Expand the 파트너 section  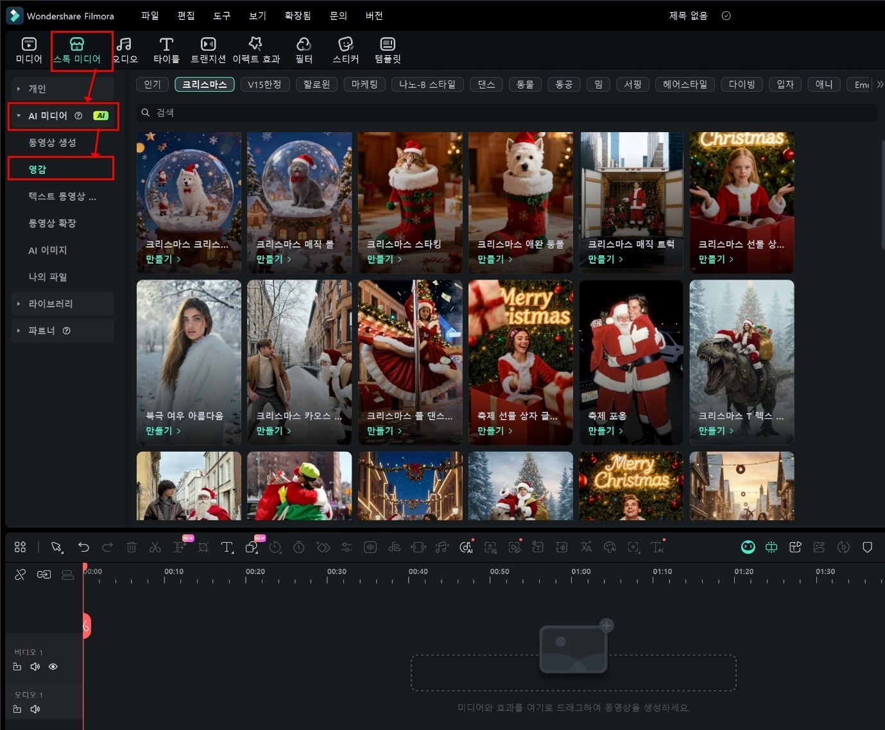[41, 330]
